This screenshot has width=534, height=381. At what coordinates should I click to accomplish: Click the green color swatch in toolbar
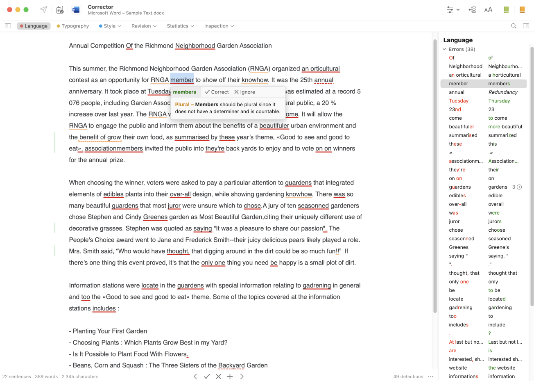(506, 9)
